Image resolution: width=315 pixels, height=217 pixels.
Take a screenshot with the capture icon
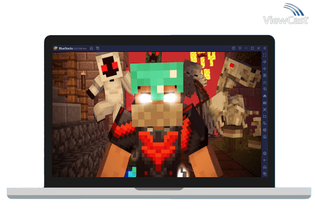(x=265, y=110)
